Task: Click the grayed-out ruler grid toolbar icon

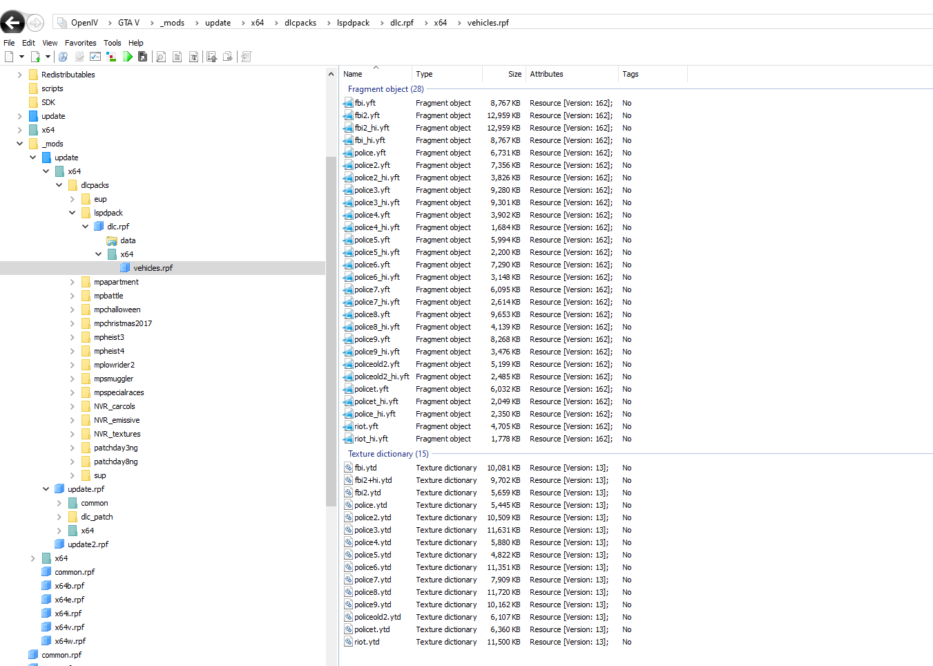Action: [79, 57]
